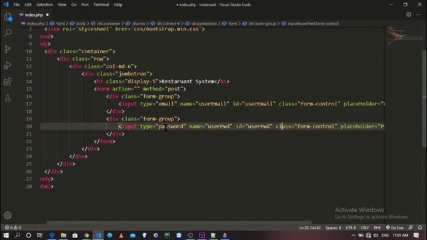
Task: Click the horizontal scrollbar under the editor
Action: [x=179, y=223]
